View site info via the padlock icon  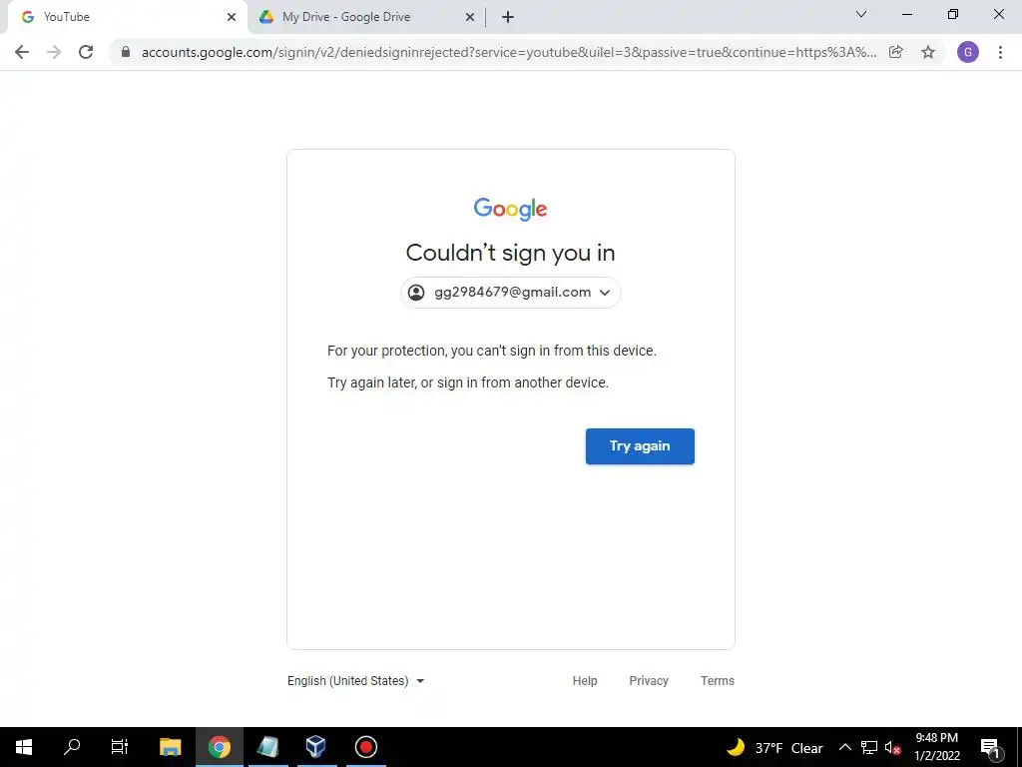click(126, 52)
